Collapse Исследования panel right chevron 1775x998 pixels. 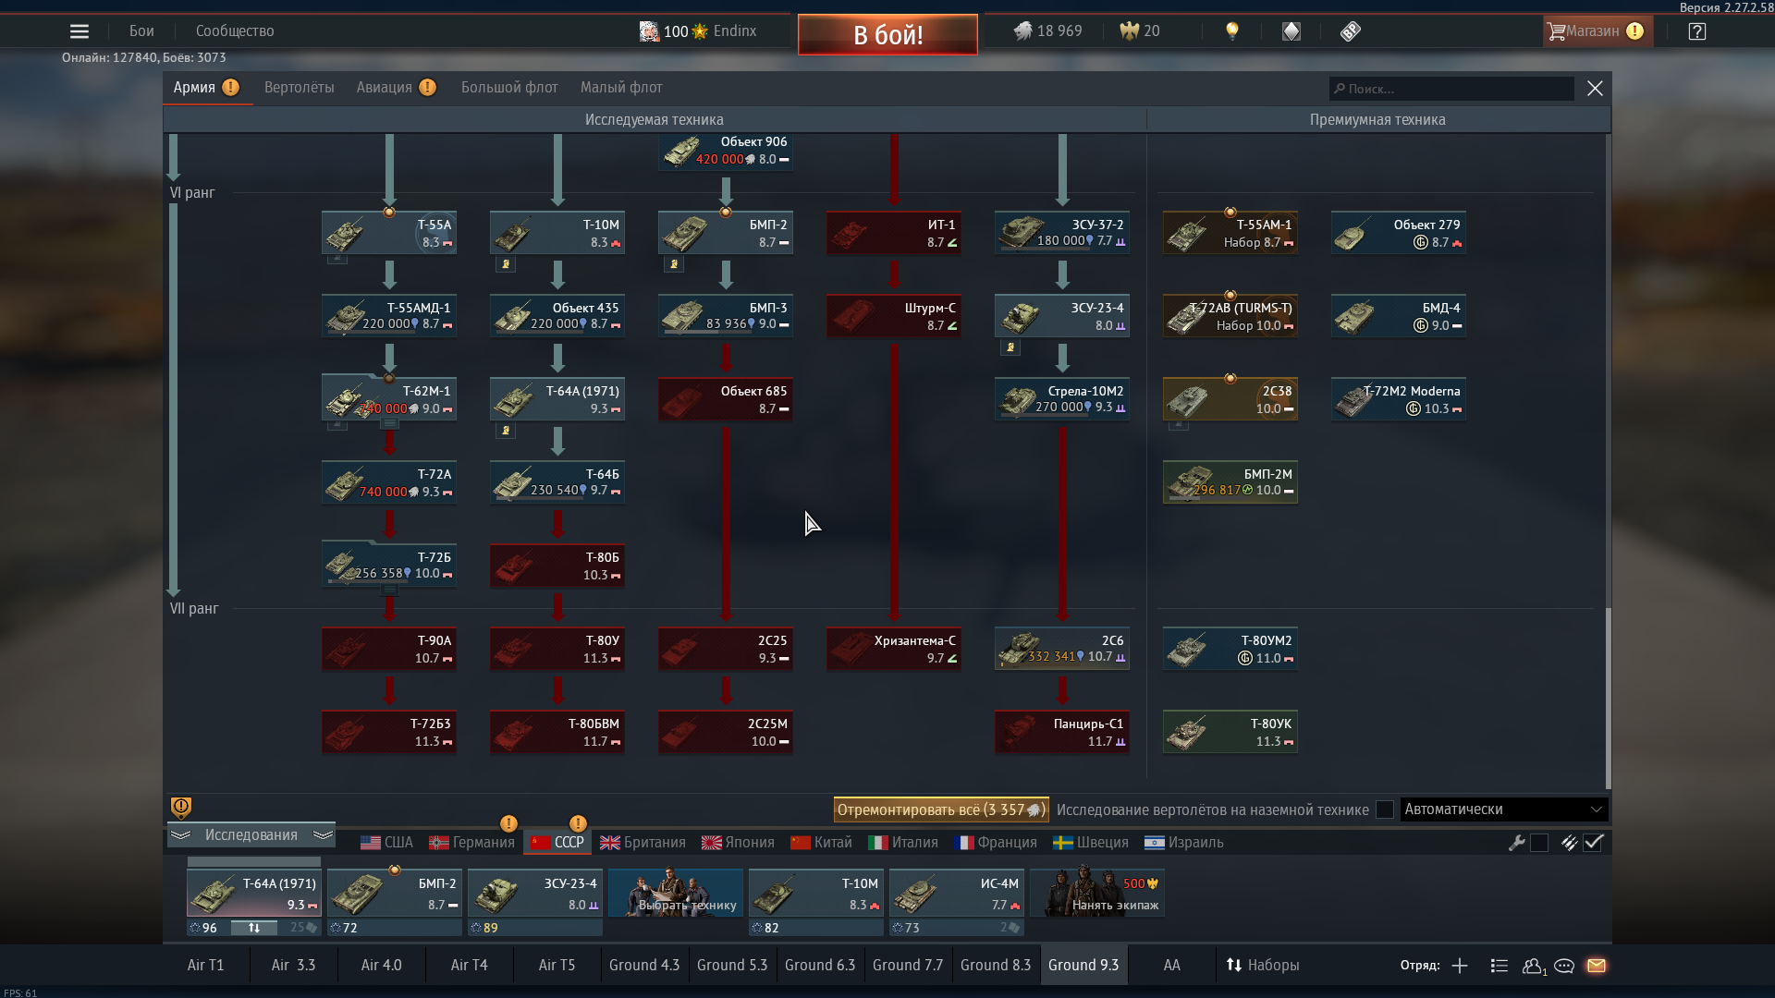pyautogui.click(x=323, y=835)
